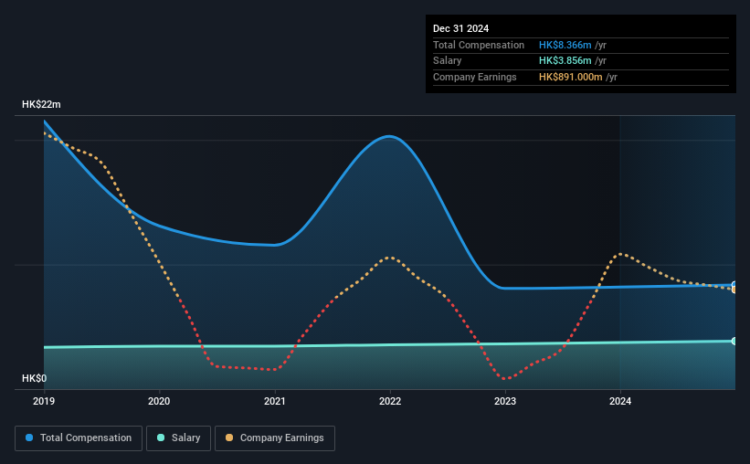Click the orange Company Earnings legend dot
Image resolution: width=750 pixels, height=464 pixels.
click(229, 438)
